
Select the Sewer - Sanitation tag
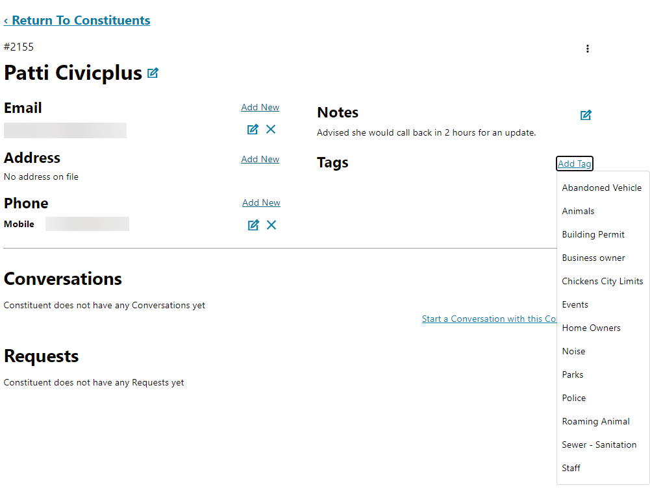[x=599, y=445]
